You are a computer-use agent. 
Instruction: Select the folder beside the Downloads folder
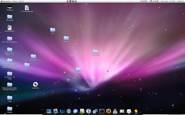[x=27, y=66]
